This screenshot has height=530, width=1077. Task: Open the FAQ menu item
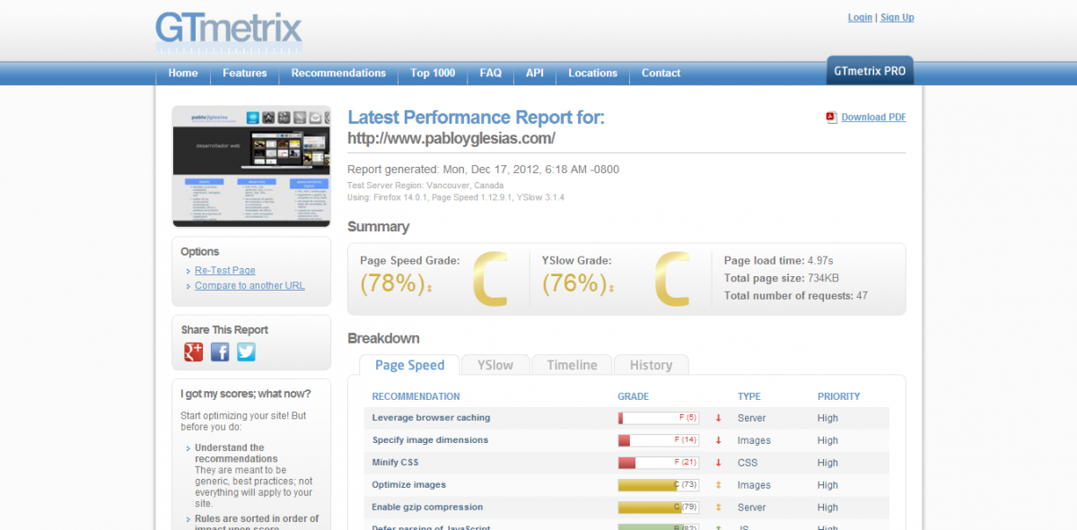point(491,74)
